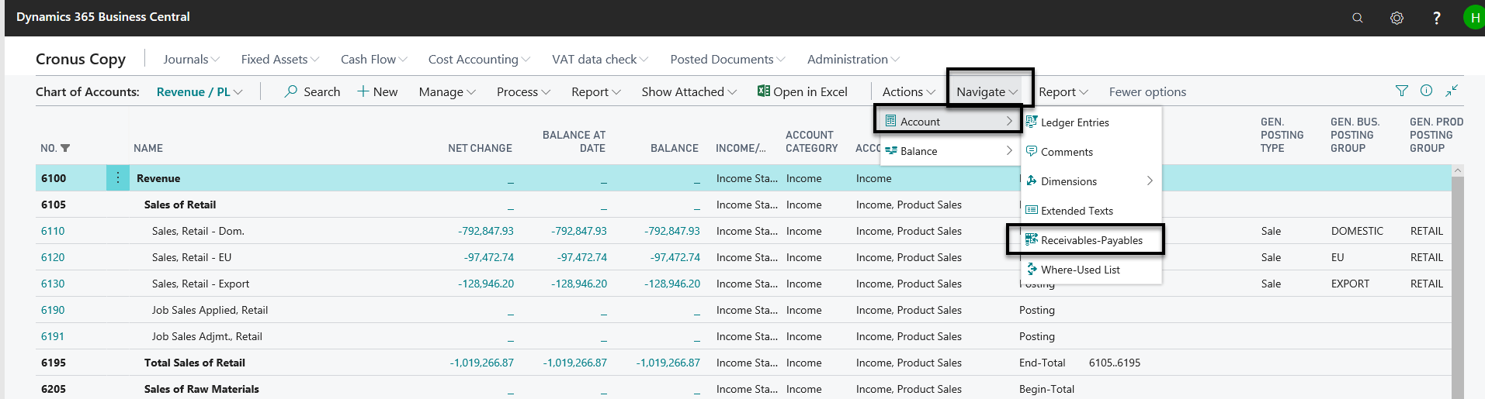Select the Sales of Raw Materials row
Viewport: 1485px width, 399px height.
point(743,389)
